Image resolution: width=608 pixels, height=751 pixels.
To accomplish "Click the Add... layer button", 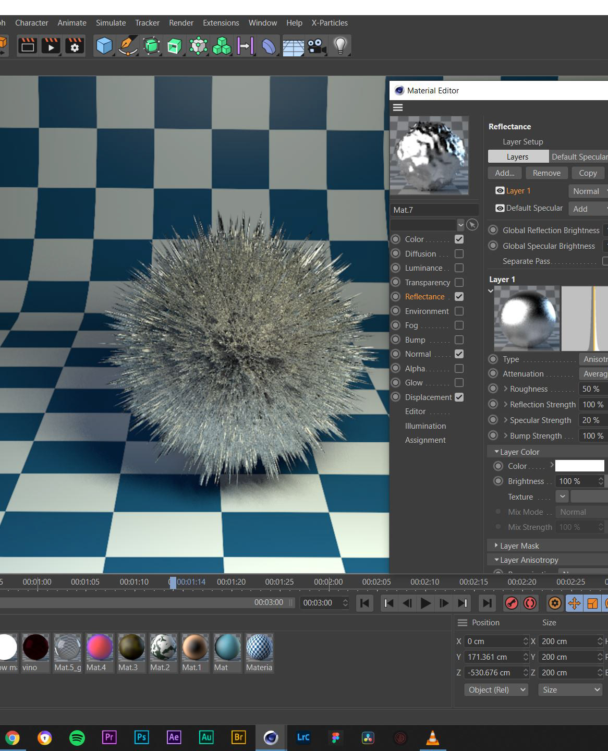I will pos(504,173).
